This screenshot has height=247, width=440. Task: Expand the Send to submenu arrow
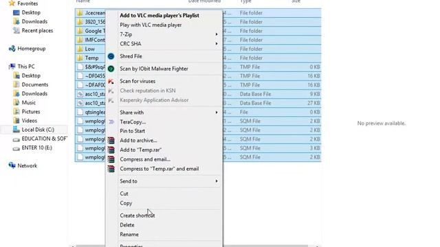217,181
